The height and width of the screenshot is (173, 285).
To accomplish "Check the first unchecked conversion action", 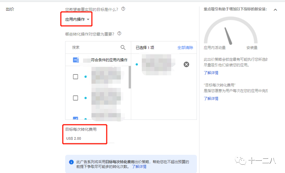I will 75,76.
